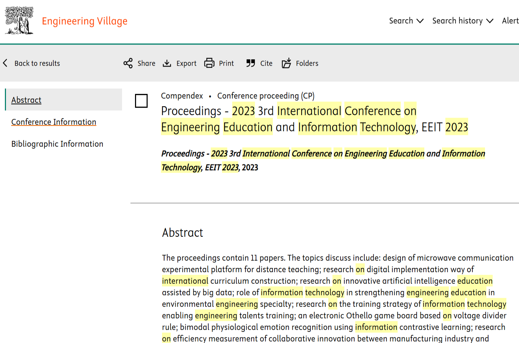The height and width of the screenshot is (343, 519).
Task: Click the Conference proceeding (CP) label
Action: [266, 96]
